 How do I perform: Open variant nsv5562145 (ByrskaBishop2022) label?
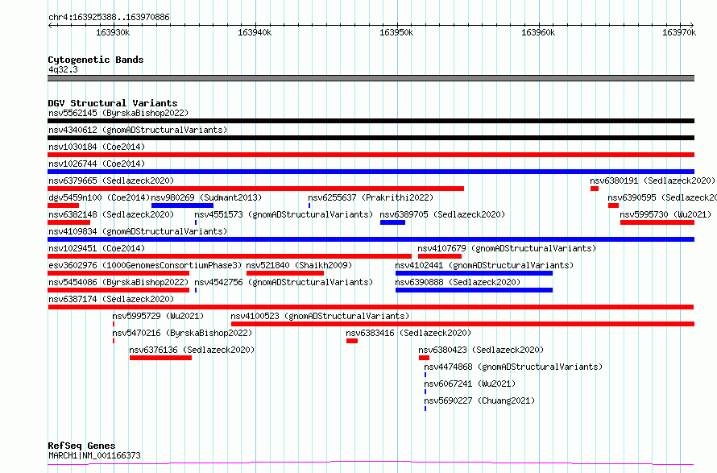pyautogui.click(x=118, y=113)
